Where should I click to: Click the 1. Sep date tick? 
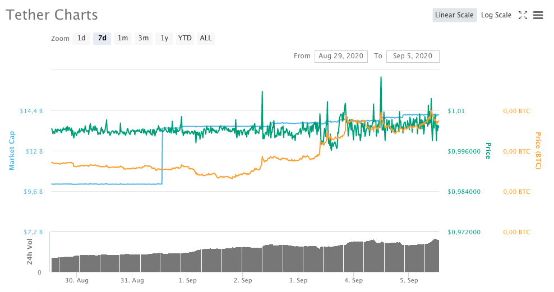(188, 280)
